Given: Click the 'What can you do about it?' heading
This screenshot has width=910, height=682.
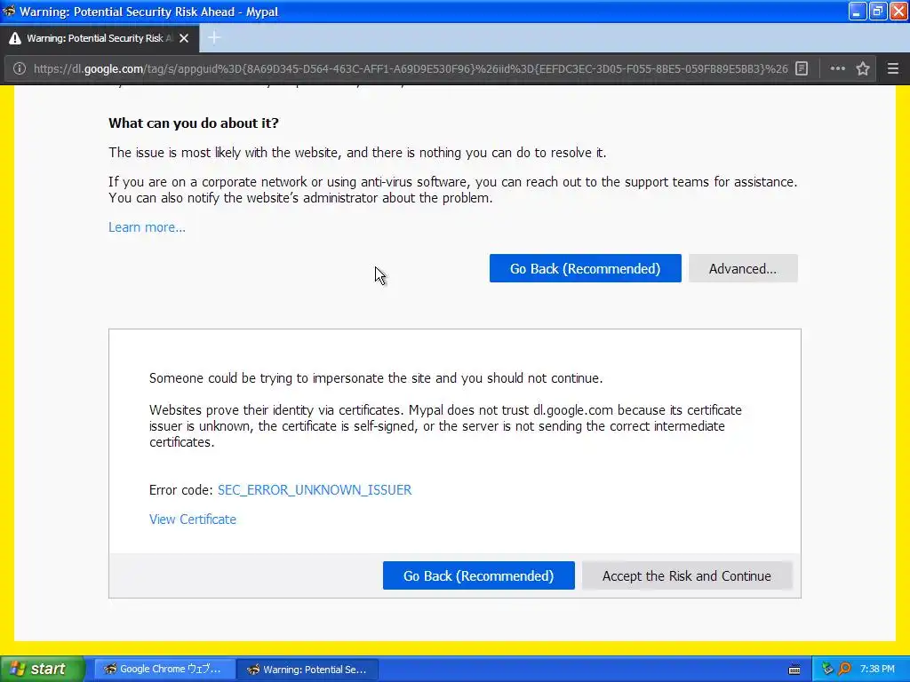Looking at the screenshot, I should point(193,123).
